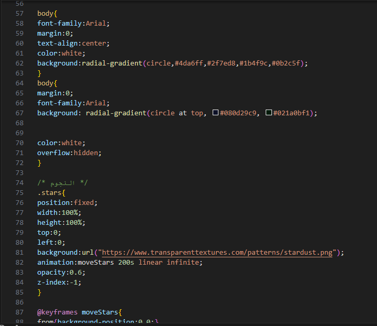Click 'opacity:0.6;' on line 83
This screenshot has width=377, height=326.
tap(61, 273)
